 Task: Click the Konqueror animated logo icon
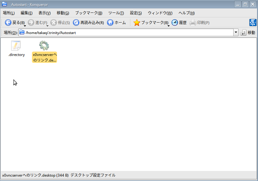[x=253, y=23]
